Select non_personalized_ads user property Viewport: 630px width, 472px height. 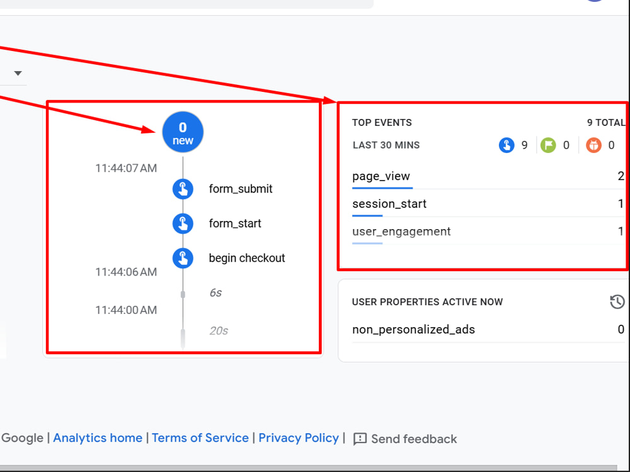pyautogui.click(x=488, y=330)
